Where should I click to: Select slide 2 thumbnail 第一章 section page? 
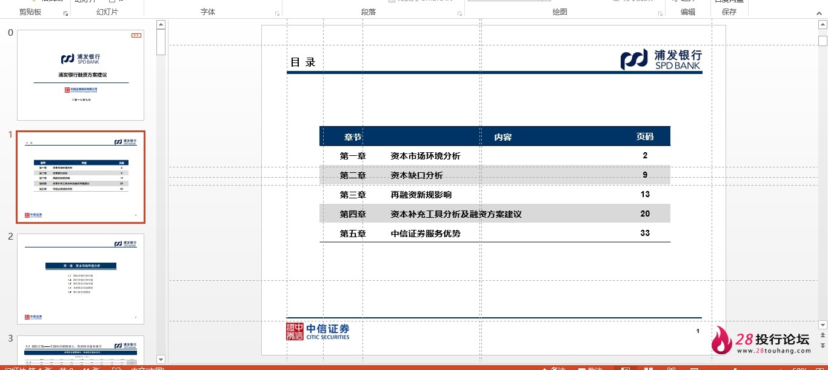tap(81, 279)
